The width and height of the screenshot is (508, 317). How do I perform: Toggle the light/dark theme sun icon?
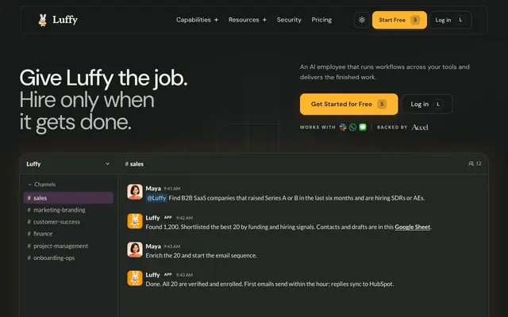pyautogui.click(x=362, y=20)
